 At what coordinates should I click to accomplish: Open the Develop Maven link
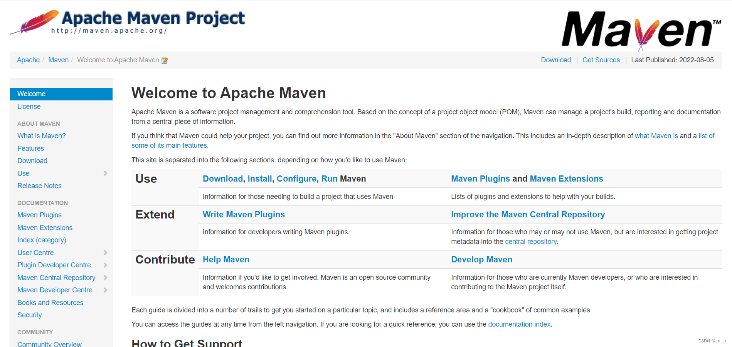click(481, 260)
